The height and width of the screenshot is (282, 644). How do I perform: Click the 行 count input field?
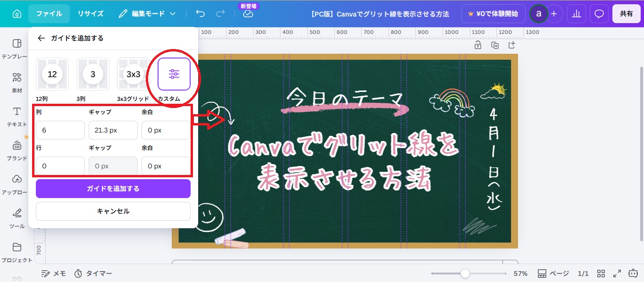(x=60, y=166)
